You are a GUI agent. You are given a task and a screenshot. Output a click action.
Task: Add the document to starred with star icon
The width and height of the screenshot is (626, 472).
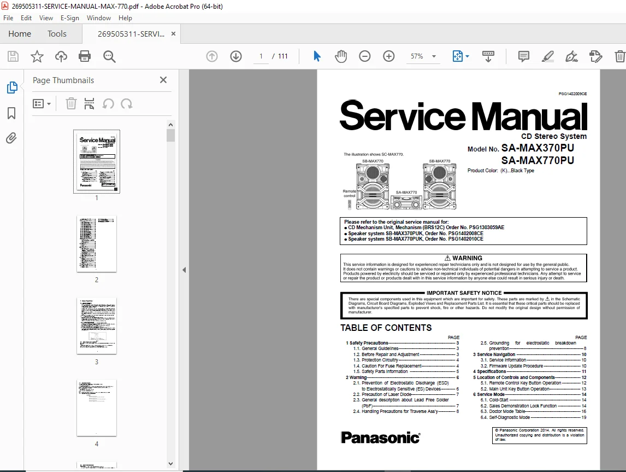coord(37,56)
